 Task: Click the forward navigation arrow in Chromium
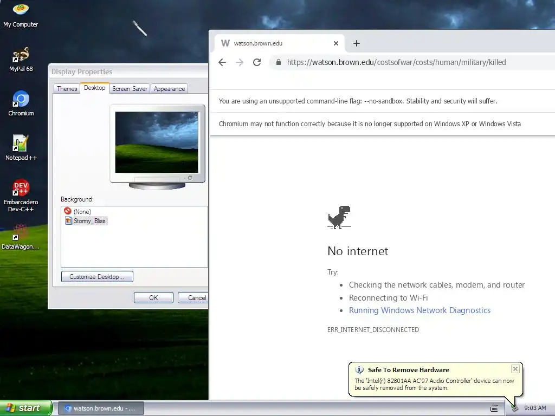coord(240,62)
